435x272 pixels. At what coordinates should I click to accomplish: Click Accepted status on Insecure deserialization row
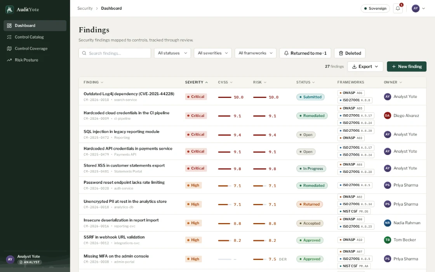[x=310, y=223]
